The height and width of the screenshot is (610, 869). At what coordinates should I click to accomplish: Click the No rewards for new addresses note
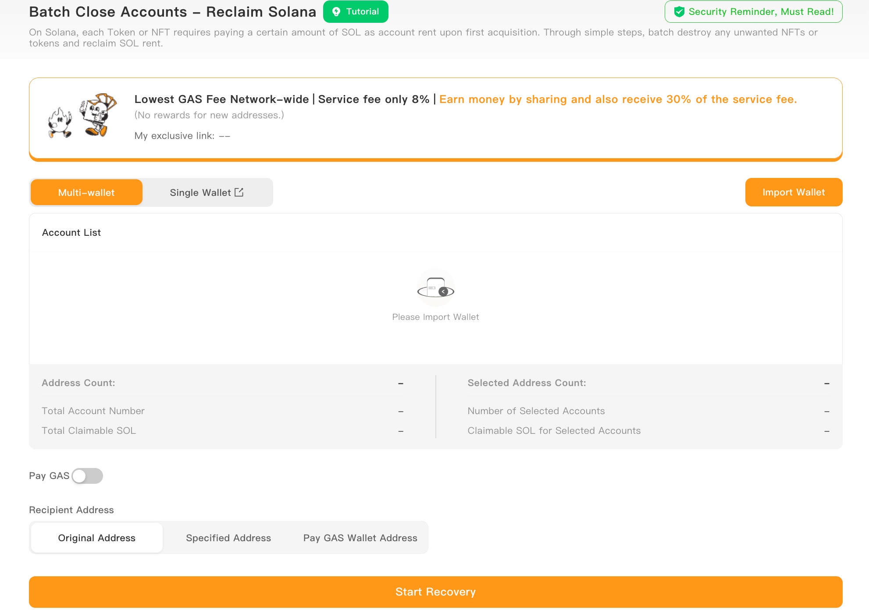(x=209, y=115)
